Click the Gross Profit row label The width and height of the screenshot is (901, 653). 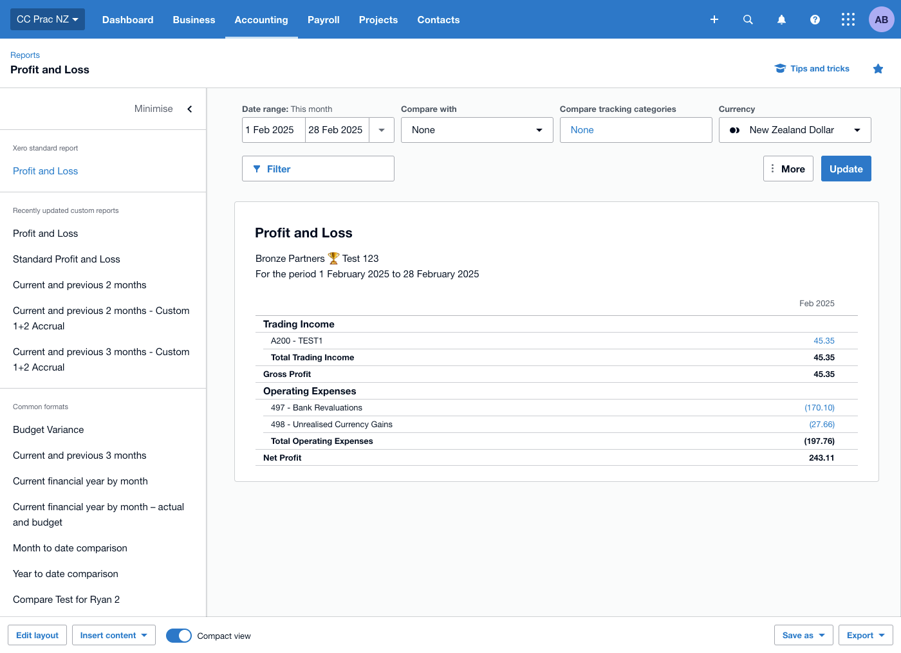287,374
